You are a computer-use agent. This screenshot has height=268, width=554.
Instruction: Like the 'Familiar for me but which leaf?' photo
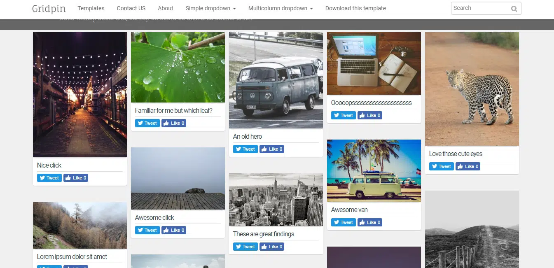pos(174,123)
